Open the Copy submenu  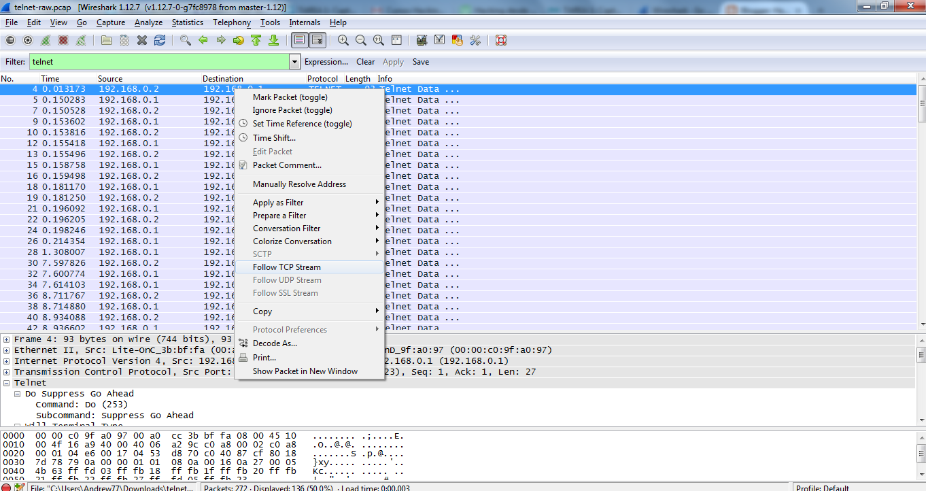click(309, 311)
